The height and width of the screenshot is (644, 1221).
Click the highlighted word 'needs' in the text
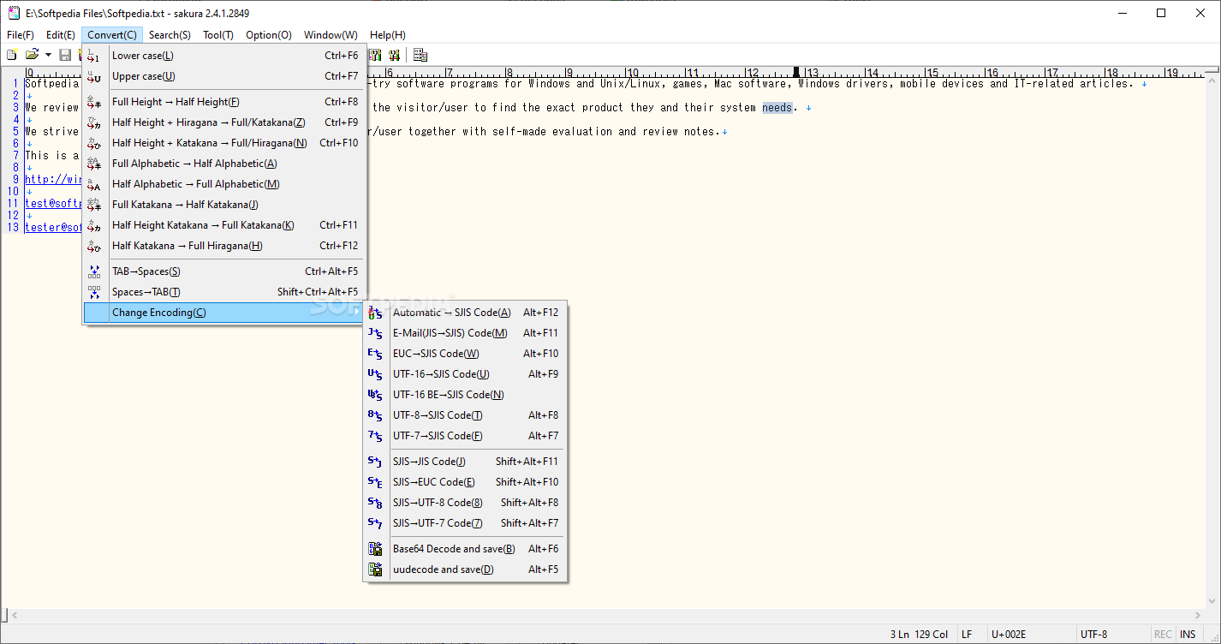pyautogui.click(x=777, y=108)
